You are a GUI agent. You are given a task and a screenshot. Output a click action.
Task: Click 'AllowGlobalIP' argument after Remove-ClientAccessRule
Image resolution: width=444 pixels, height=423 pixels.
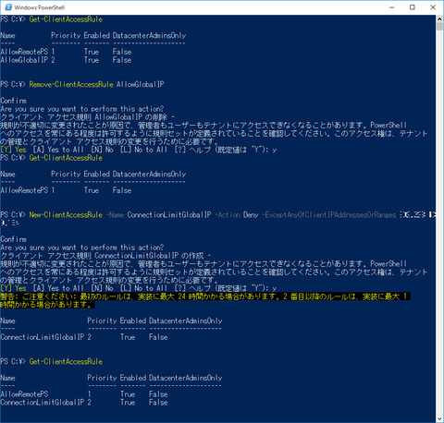[141, 84]
